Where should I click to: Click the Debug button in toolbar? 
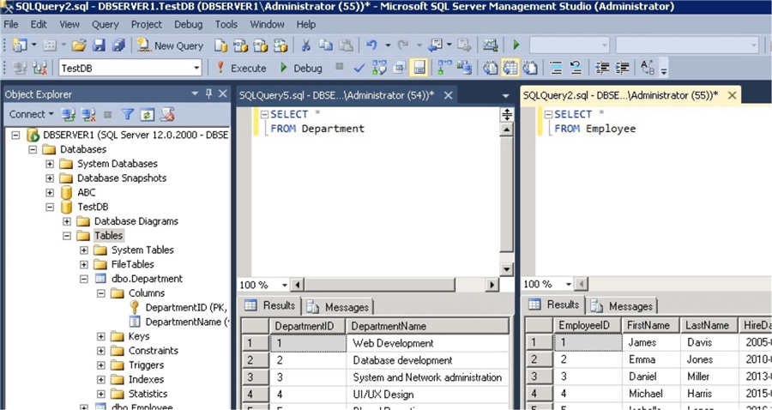click(301, 68)
